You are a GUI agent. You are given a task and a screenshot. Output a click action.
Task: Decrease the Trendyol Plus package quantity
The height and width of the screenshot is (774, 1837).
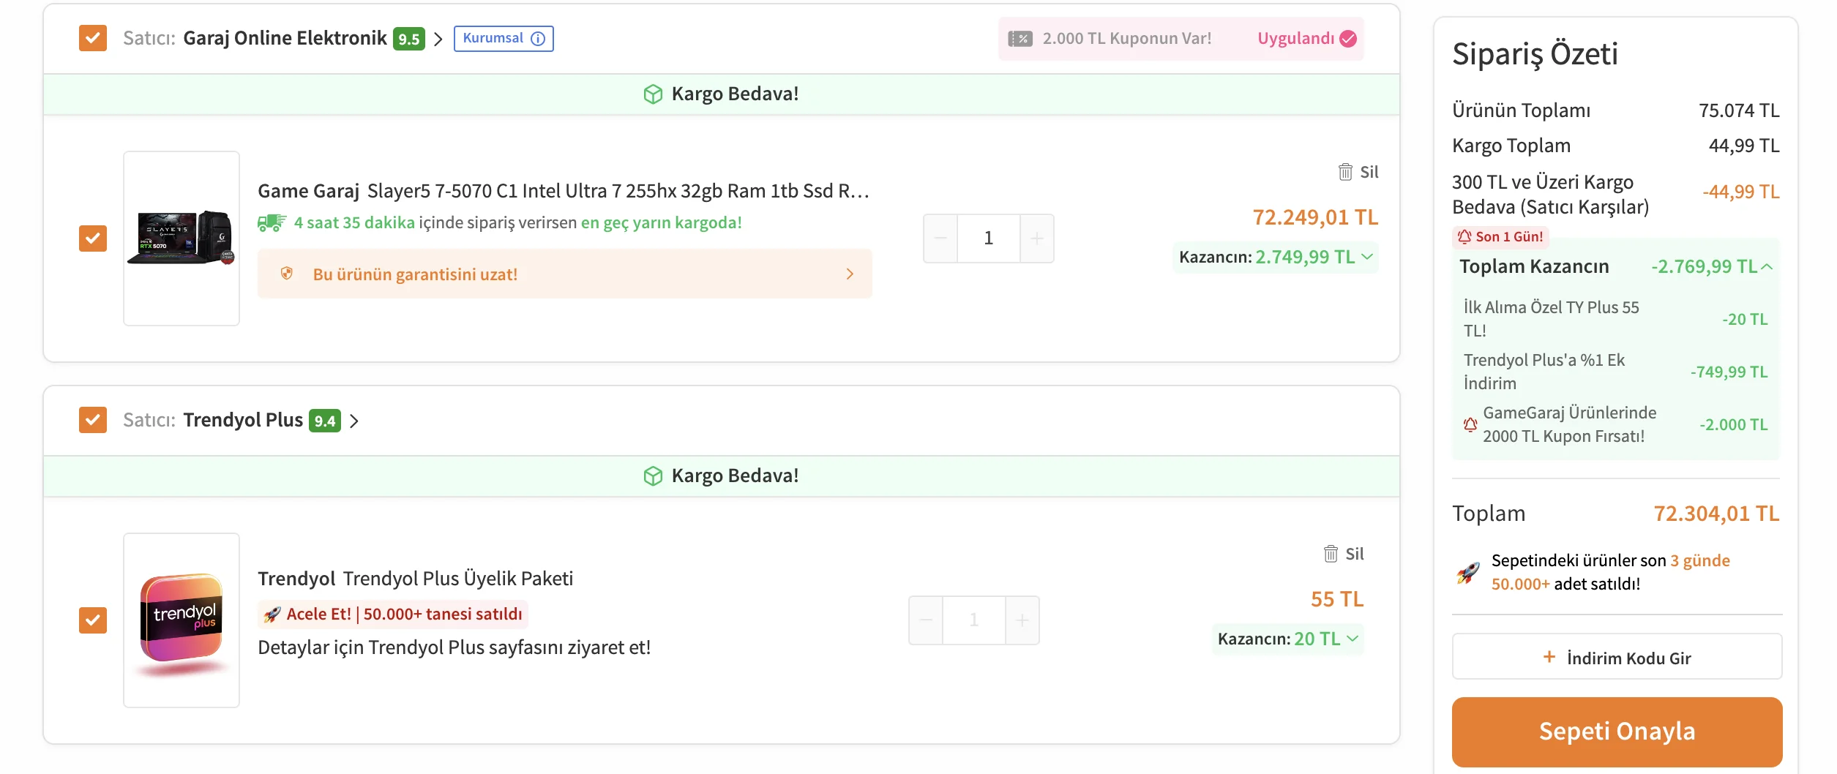[926, 620]
